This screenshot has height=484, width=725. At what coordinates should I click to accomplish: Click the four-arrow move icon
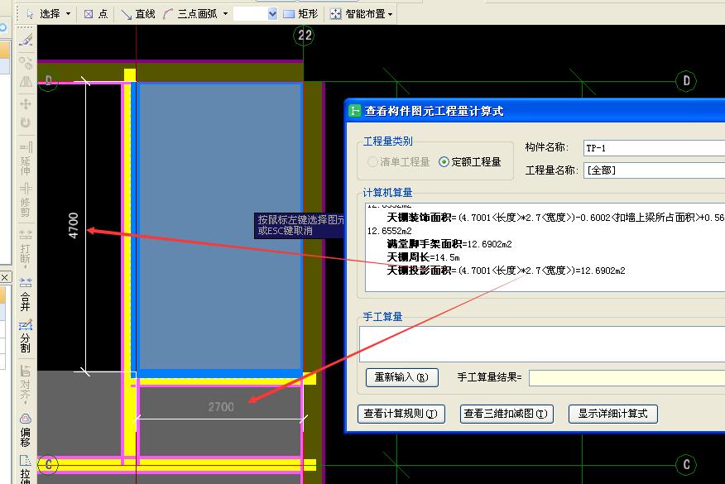(26, 104)
